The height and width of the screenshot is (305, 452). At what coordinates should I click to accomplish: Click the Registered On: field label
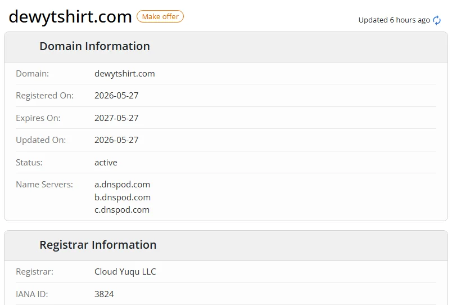pos(44,96)
